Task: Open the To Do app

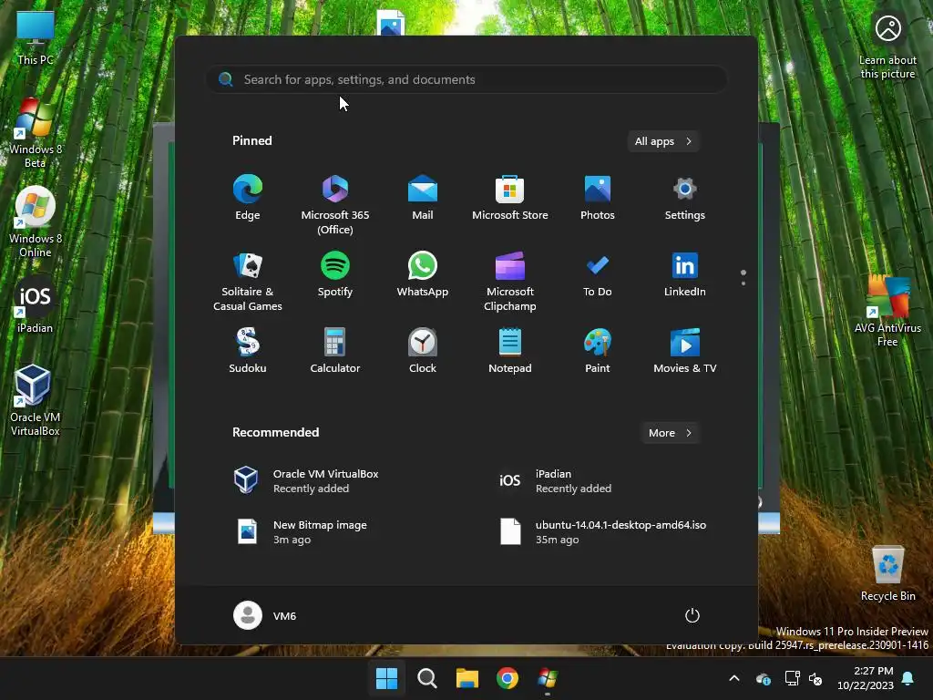Action: pos(598,275)
